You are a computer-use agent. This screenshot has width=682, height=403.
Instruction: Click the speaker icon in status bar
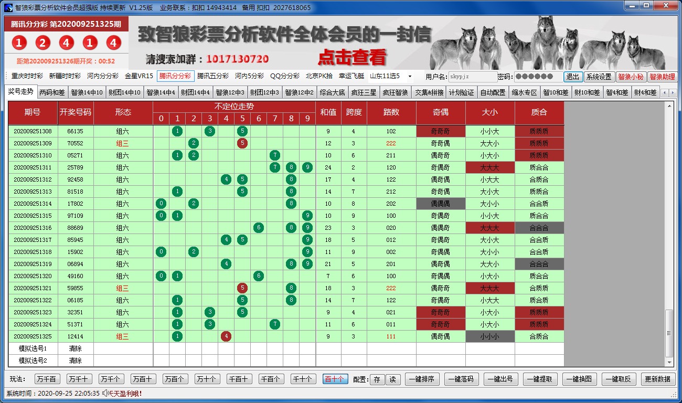(x=105, y=393)
